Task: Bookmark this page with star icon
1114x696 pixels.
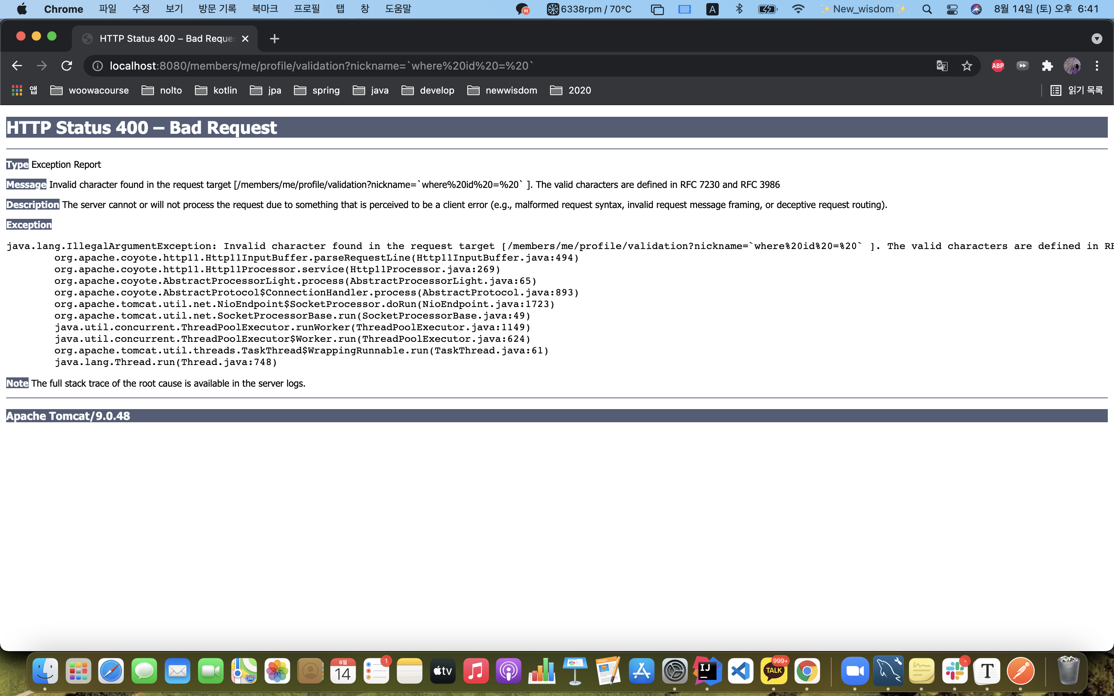Action: point(967,66)
